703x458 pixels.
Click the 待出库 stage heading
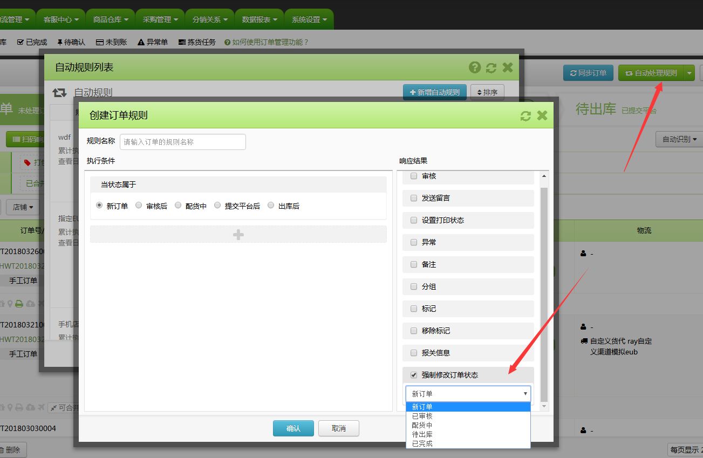(x=596, y=109)
